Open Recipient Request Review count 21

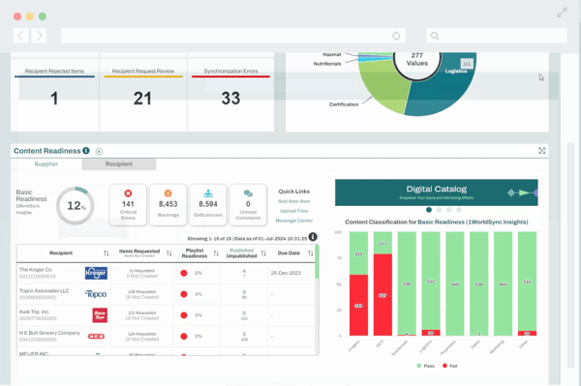(x=142, y=98)
